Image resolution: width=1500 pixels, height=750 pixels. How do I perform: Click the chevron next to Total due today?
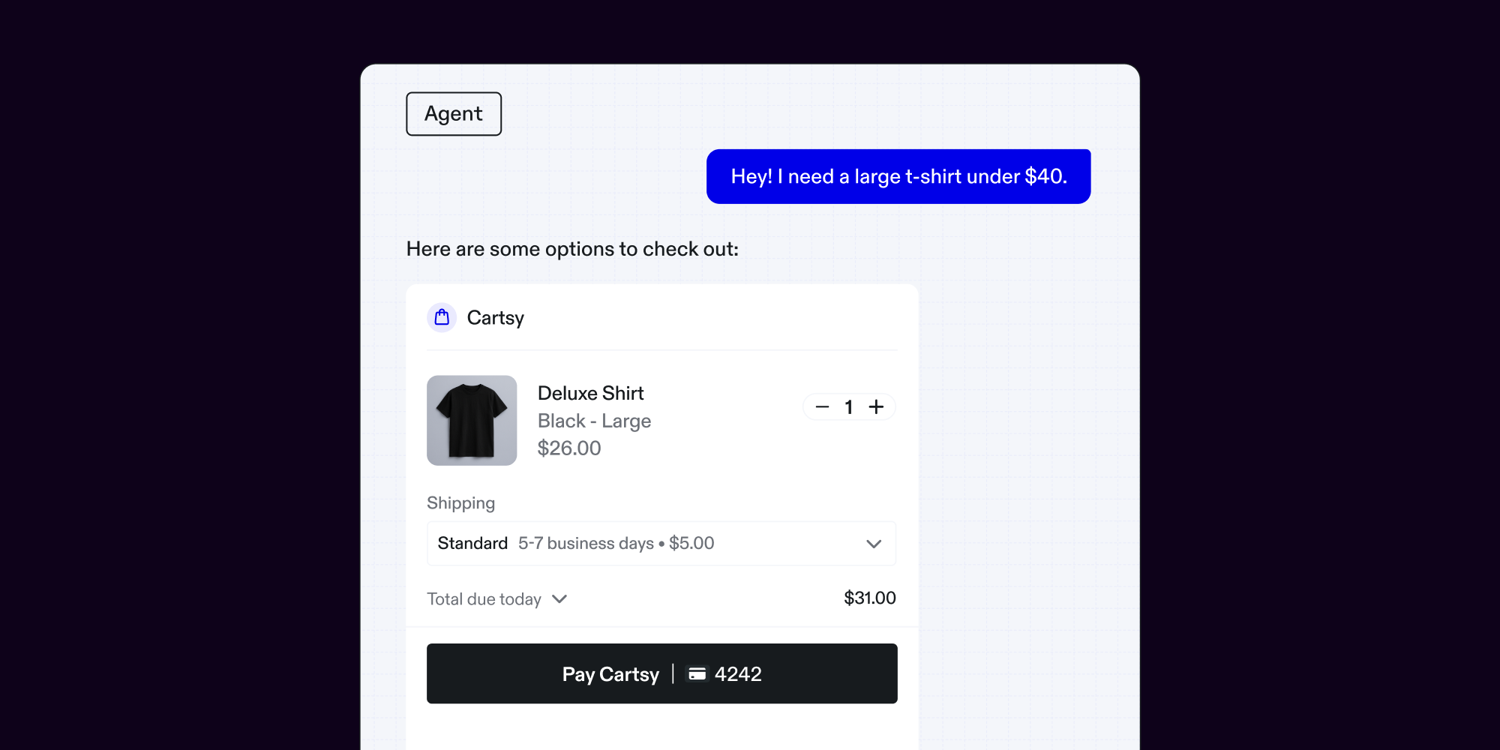pos(559,599)
